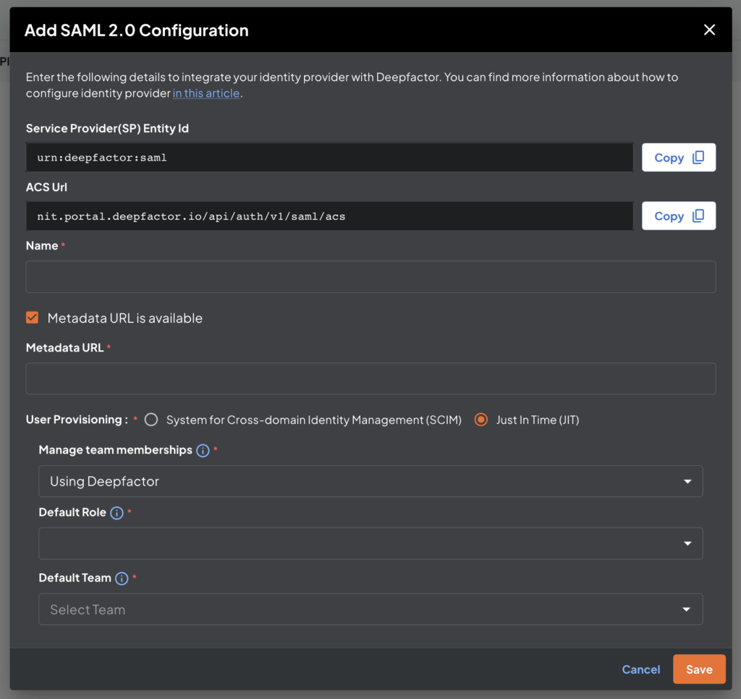741x699 pixels.
Task: Open the 'in this article' link
Action: (206, 93)
